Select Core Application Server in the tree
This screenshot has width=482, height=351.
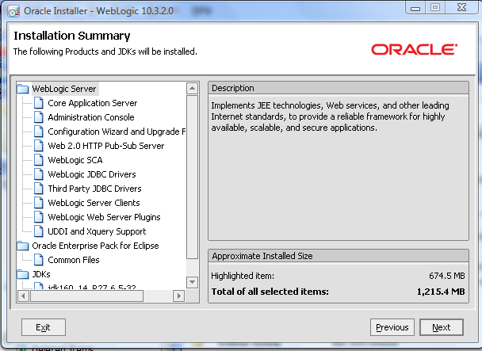coord(93,103)
